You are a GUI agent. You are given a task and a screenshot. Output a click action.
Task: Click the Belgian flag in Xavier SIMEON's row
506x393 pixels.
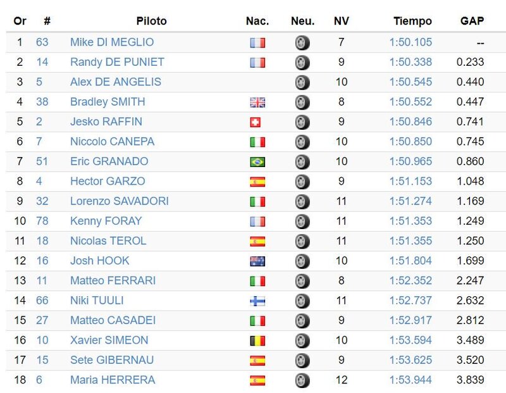coord(257,340)
